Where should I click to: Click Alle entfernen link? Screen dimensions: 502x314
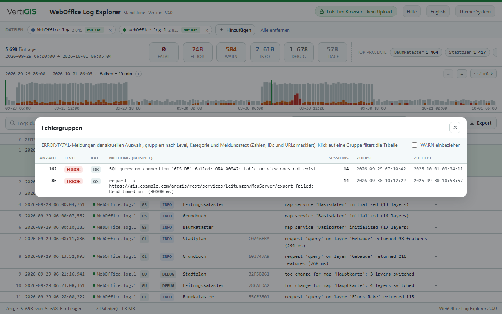[x=275, y=30]
